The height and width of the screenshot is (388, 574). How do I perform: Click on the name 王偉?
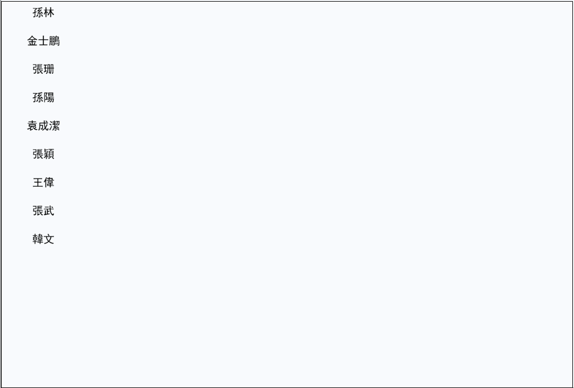(x=43, y=182)
